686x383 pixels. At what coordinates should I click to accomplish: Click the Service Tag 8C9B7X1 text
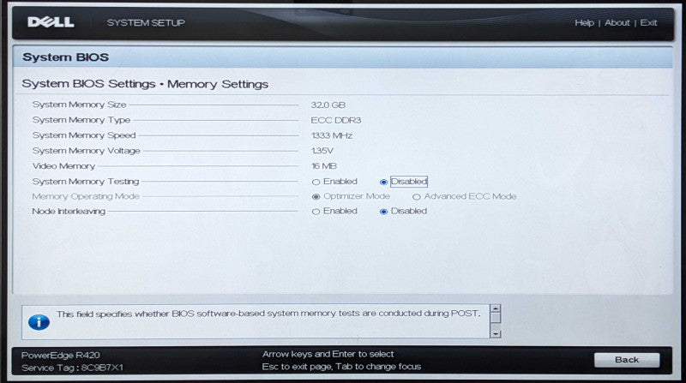coord(72,368)
